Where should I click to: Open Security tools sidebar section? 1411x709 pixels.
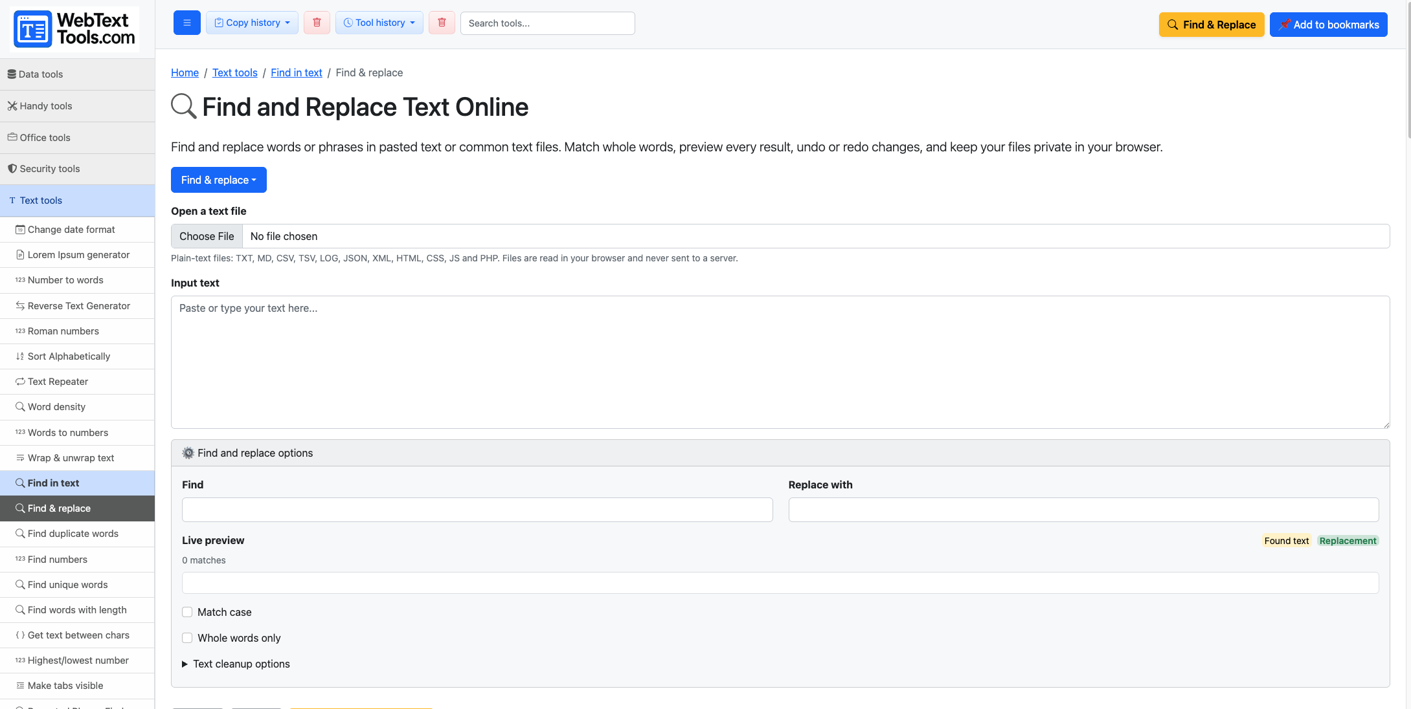(78, 169)
